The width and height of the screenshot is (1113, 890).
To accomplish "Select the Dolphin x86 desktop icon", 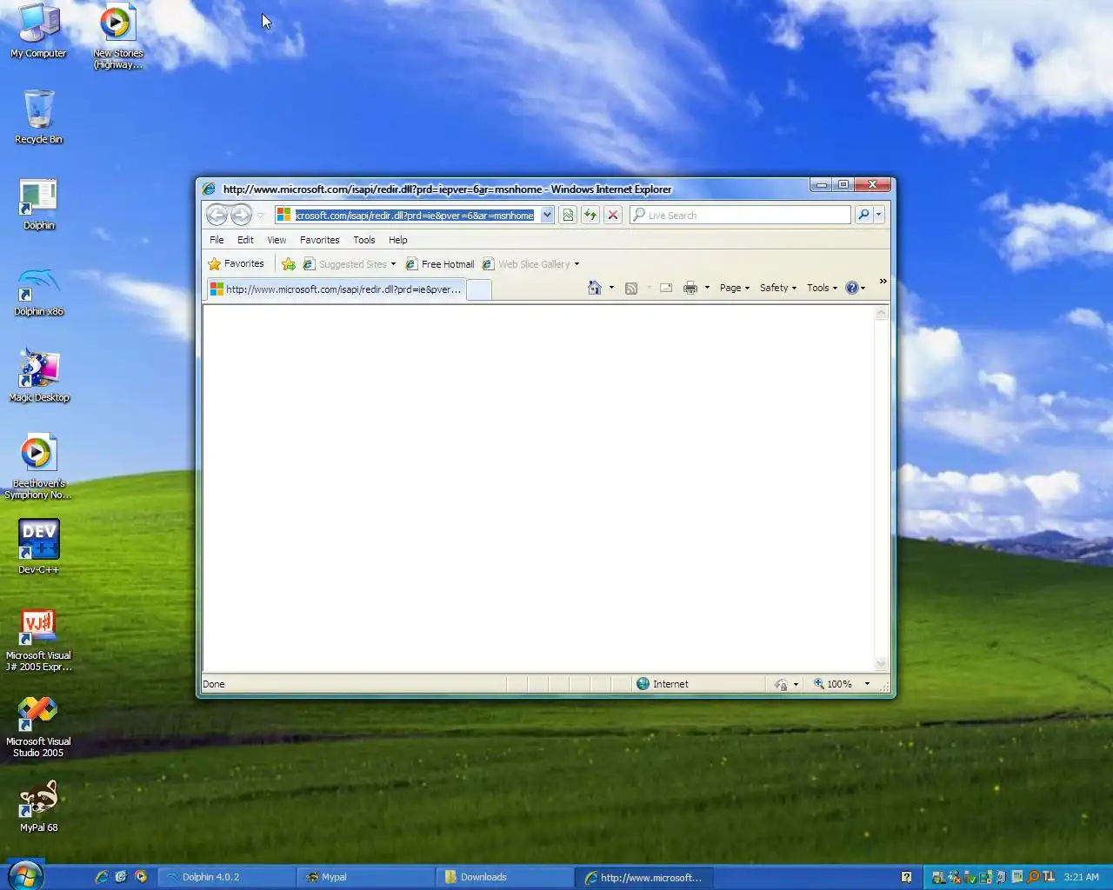I will (38, 291).
